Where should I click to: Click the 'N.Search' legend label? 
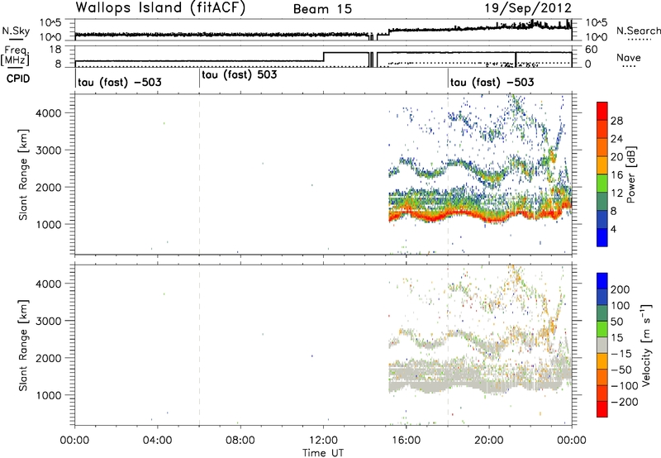tap(638, 31)
